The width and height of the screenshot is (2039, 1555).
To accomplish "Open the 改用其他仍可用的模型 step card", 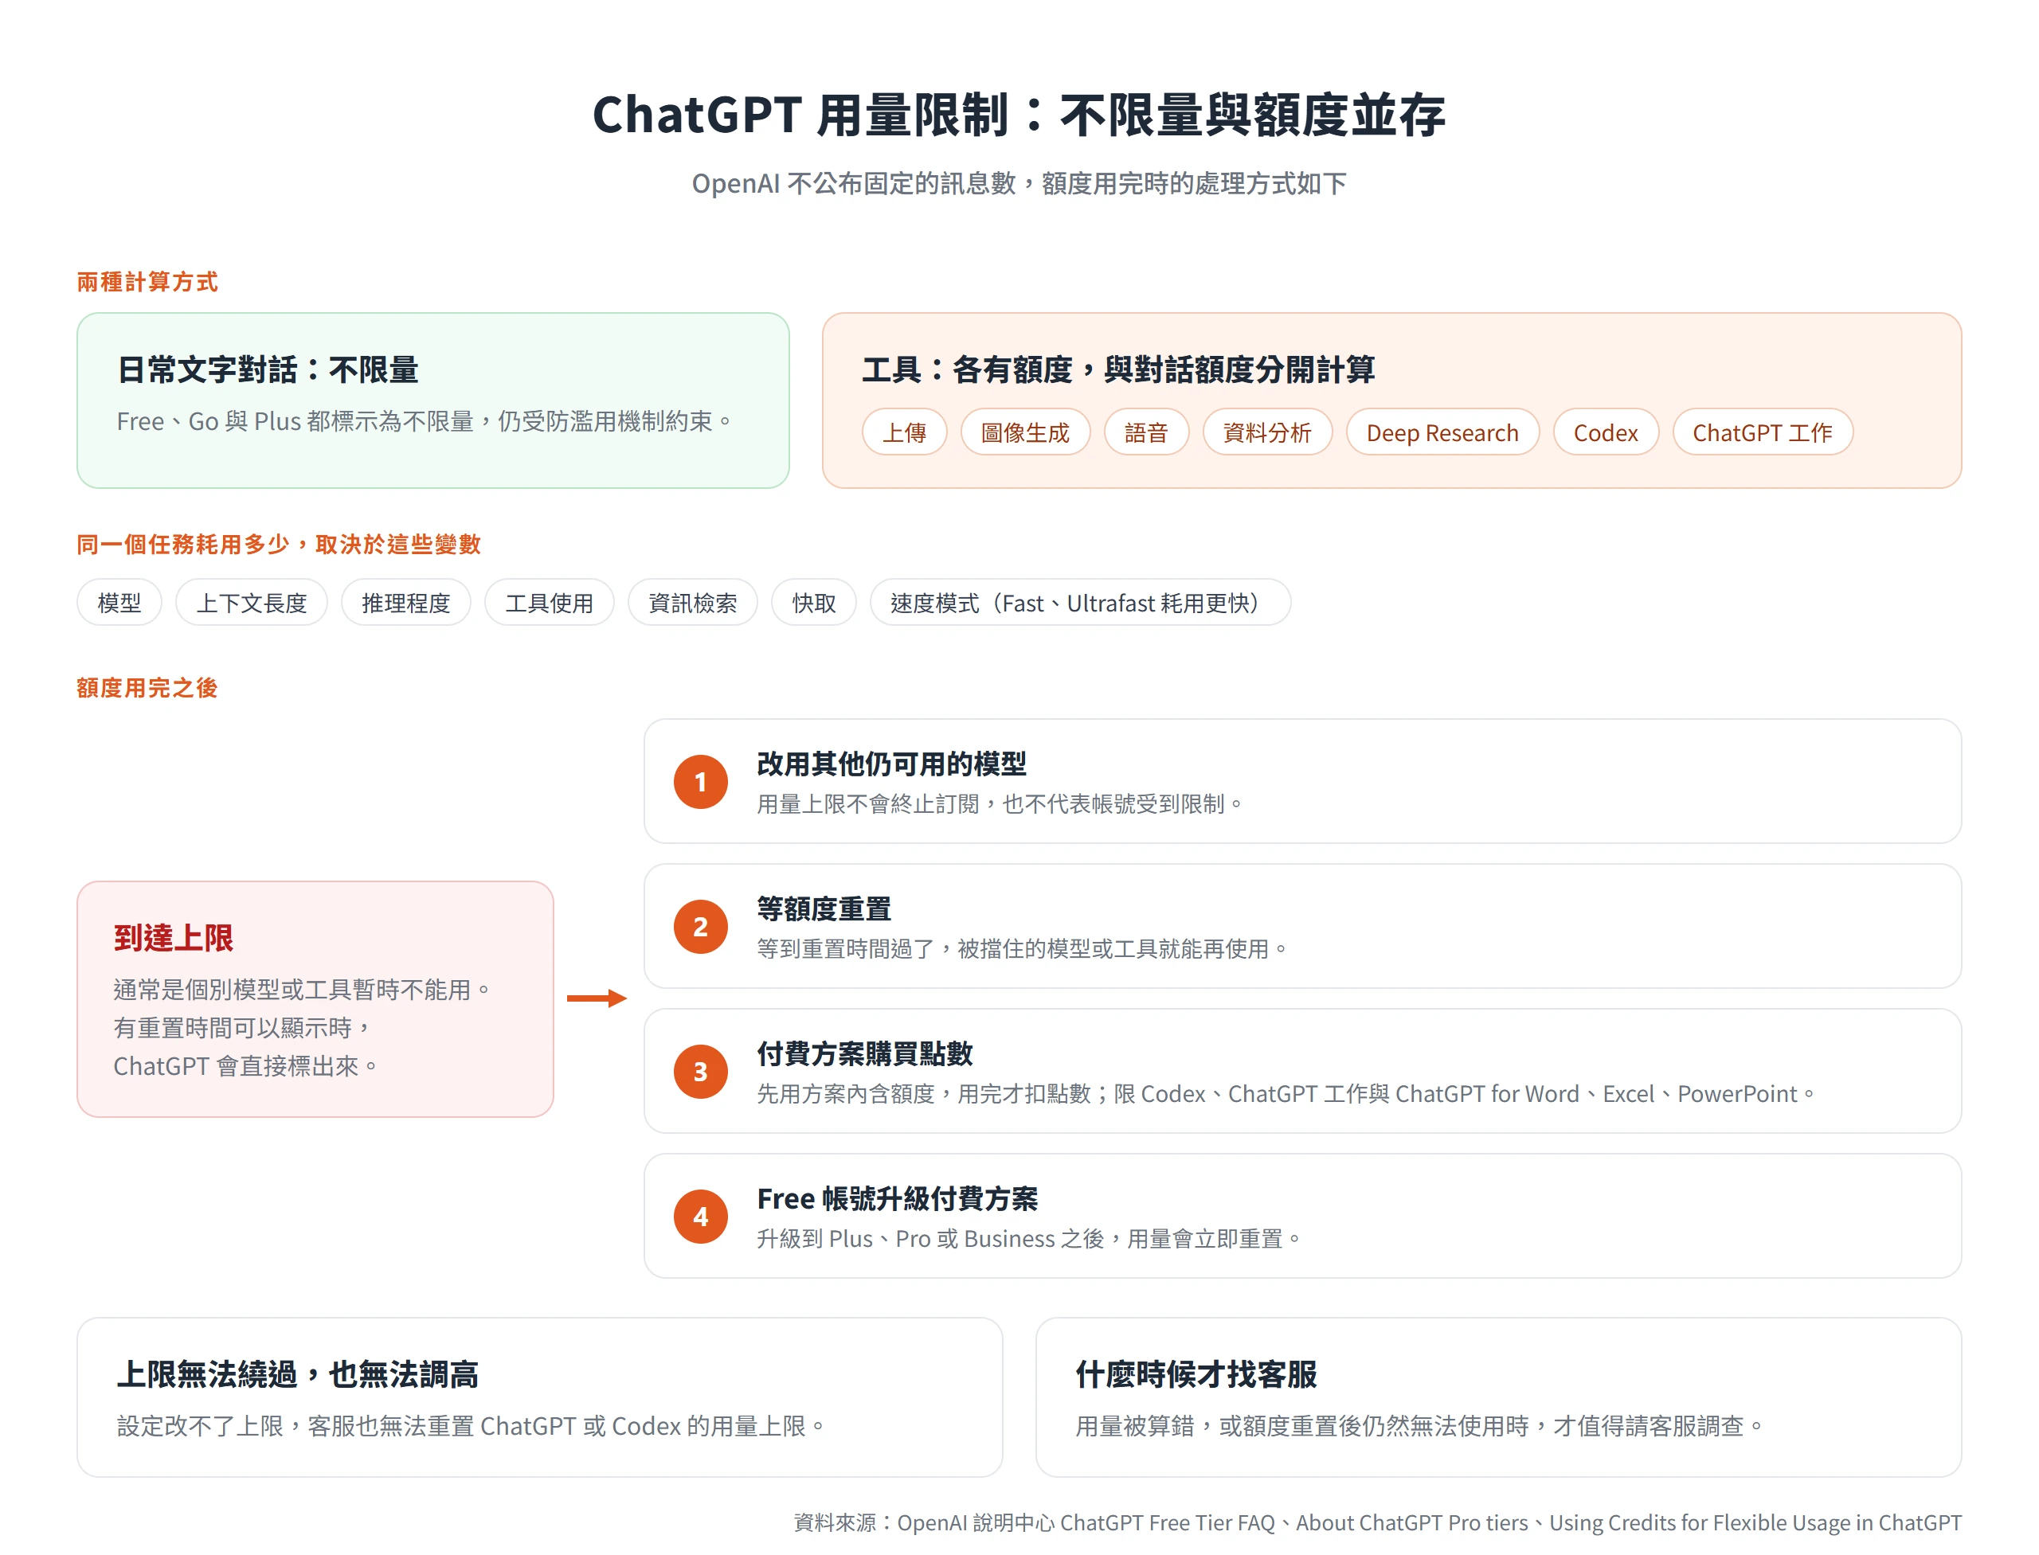I will (x=1302, y=781).
